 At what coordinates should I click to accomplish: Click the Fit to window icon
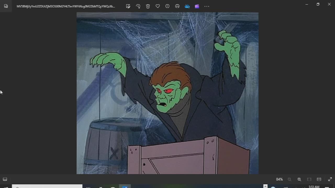[x=309, y=179]
